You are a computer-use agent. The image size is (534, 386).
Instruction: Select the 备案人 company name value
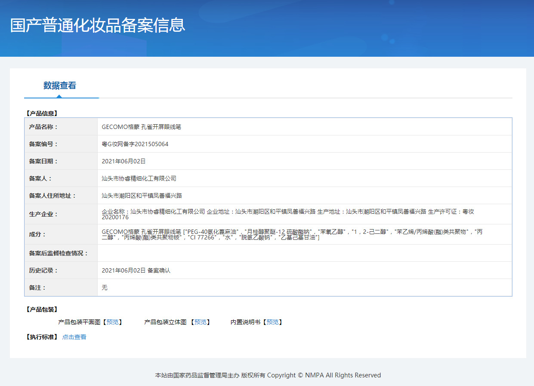(139, 178)
